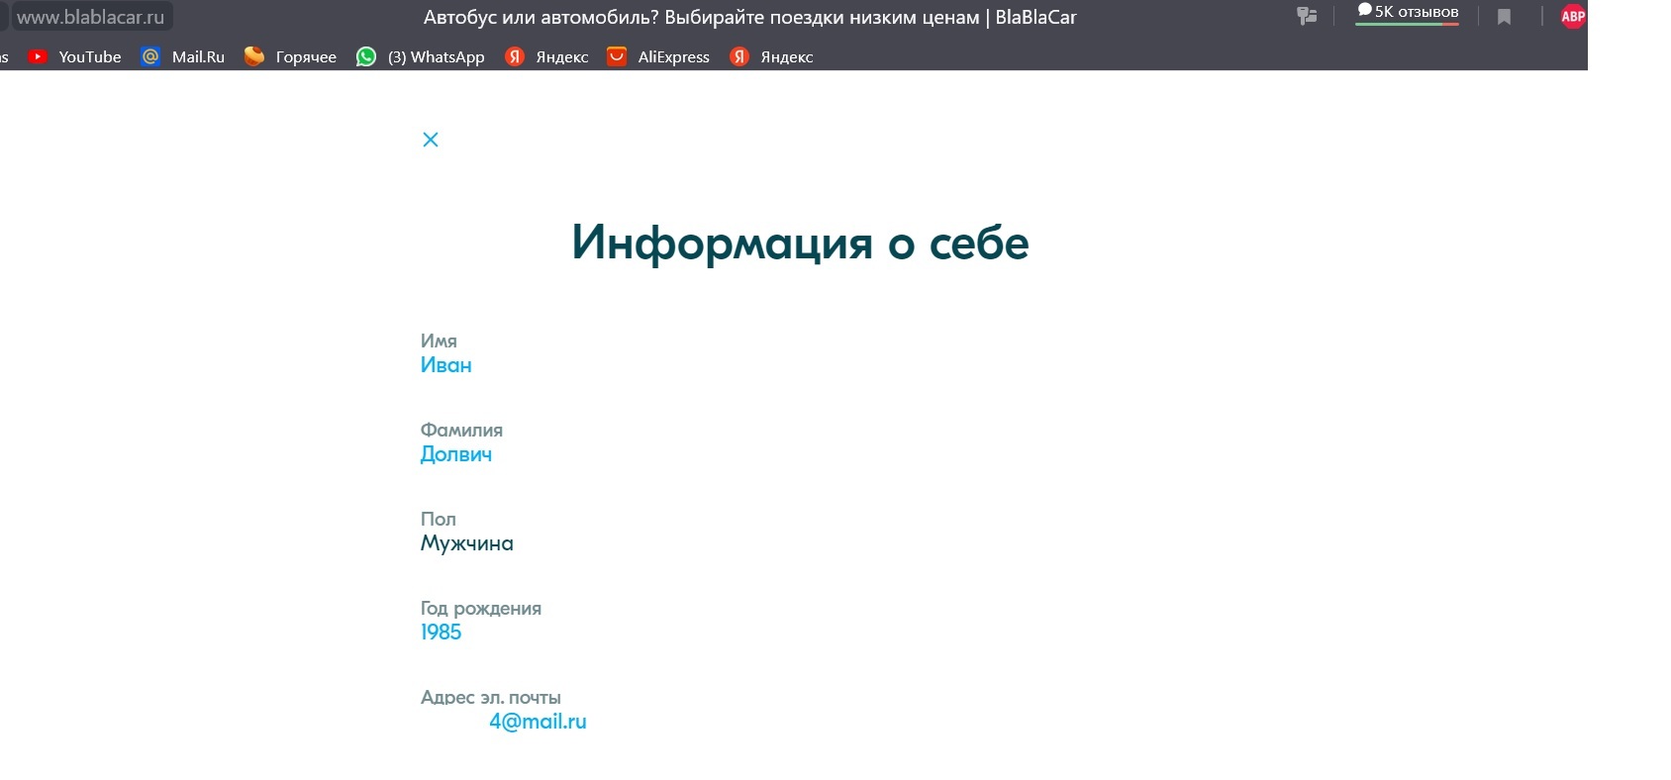Click the Адрес эл. почты field label

click(491, 697)
